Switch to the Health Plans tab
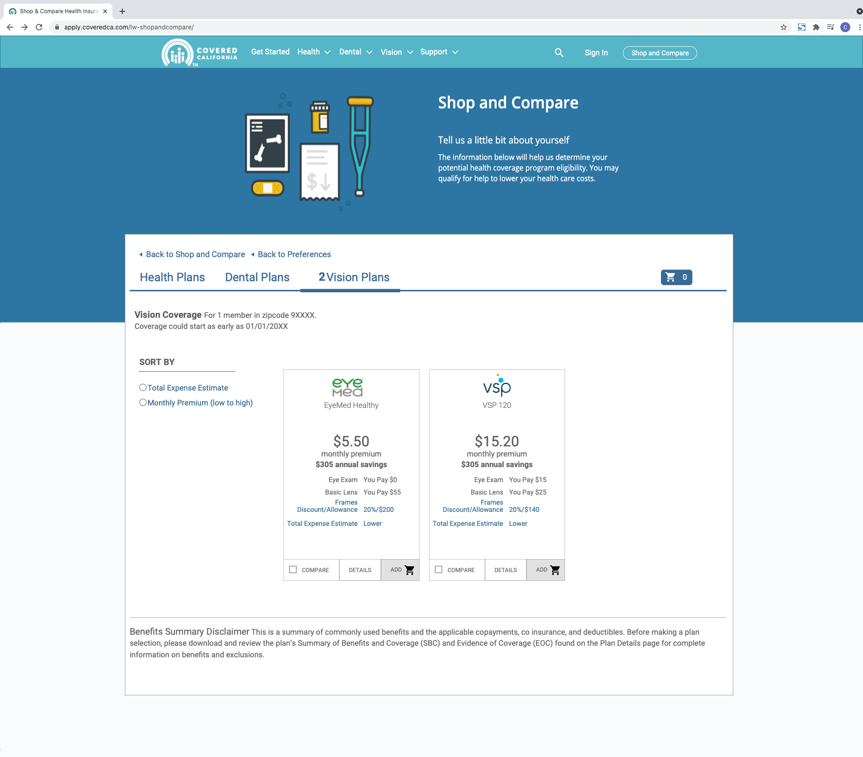 coord(172,277)
